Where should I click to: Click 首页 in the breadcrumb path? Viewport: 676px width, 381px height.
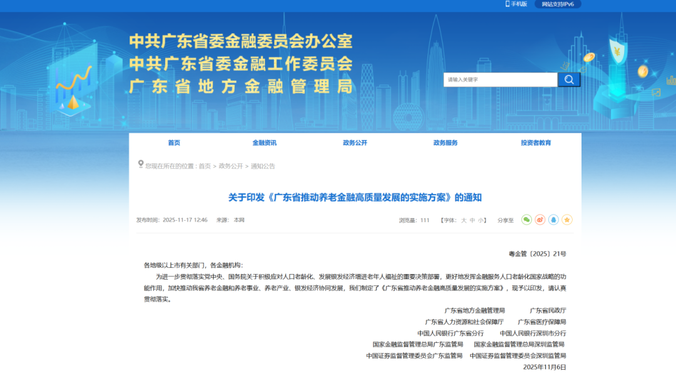coord(205,166)
